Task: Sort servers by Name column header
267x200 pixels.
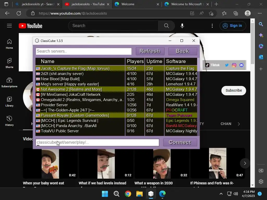Action: pos(80,61)
